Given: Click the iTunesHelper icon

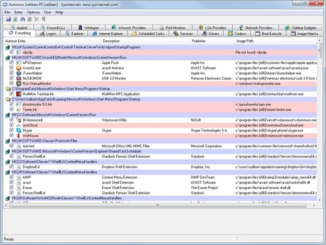Looking at the screenshot, I should tap(19, 73).
